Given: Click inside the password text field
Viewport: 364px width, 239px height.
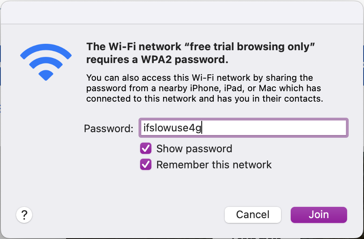Looking at the screenshot, I should point(243,128).
